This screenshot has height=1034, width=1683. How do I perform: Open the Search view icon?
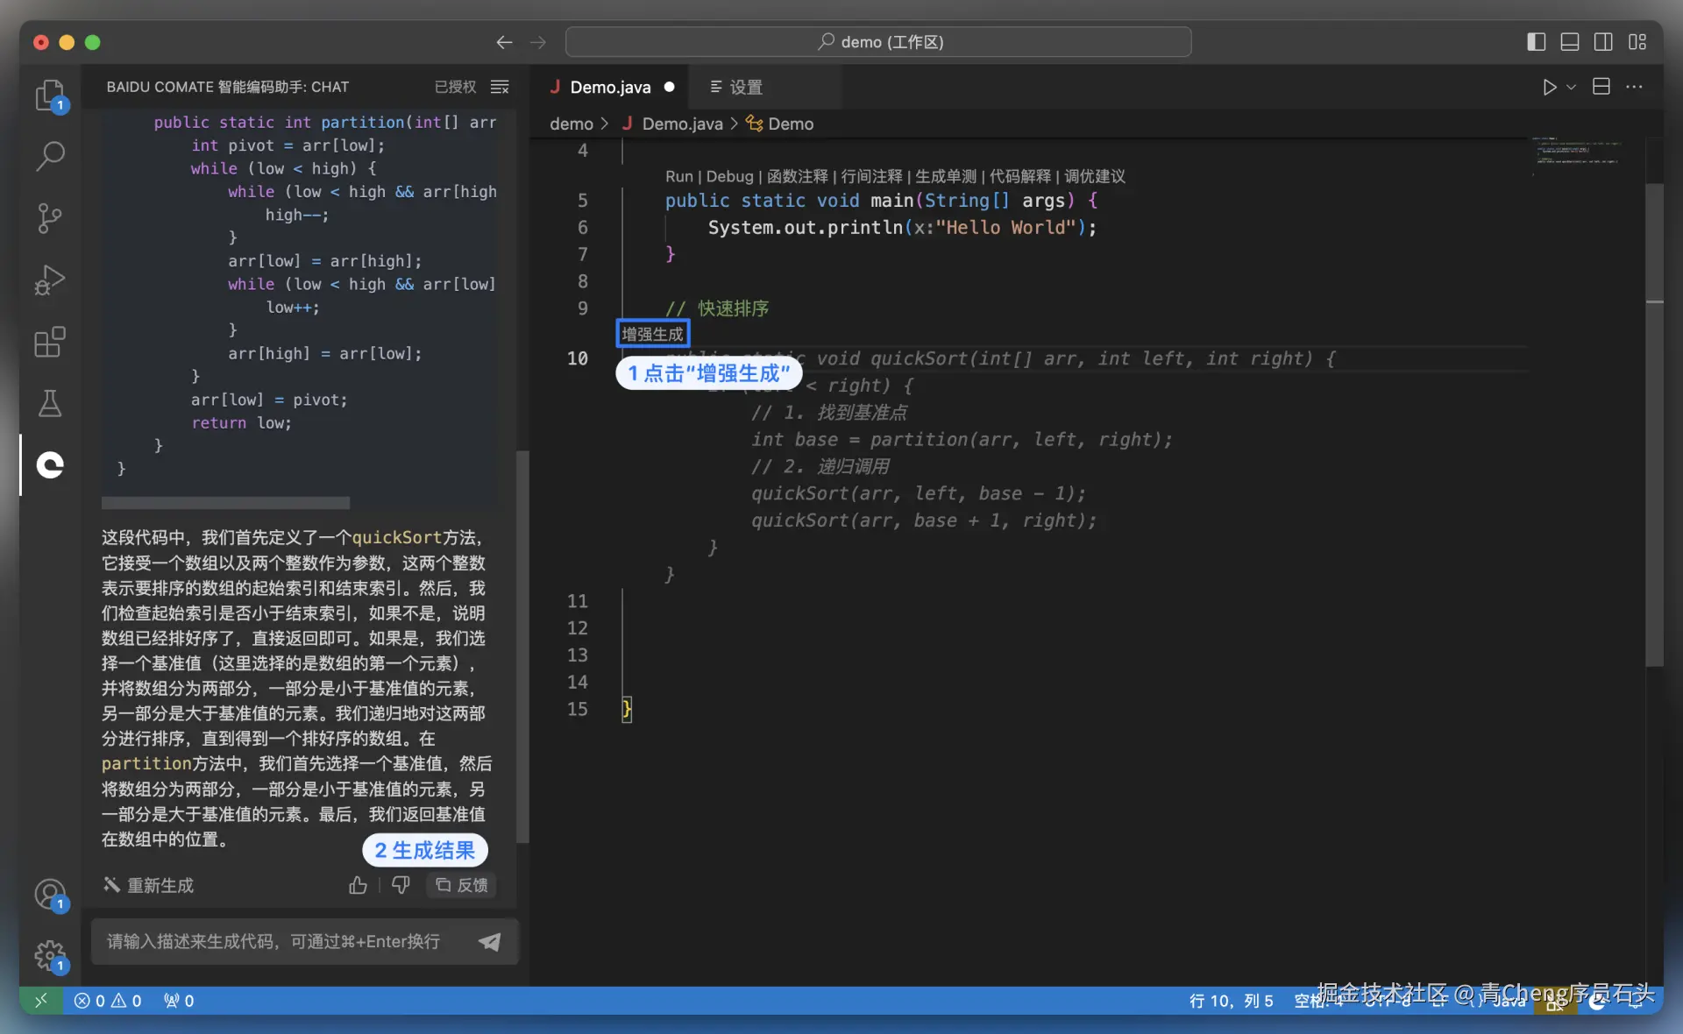coord(50,157)
